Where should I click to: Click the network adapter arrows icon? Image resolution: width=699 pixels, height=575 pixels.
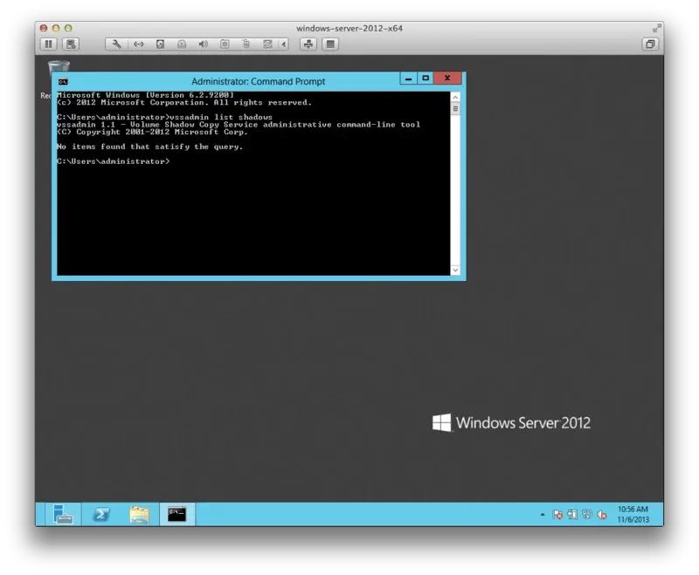click(x=138, y=44)
